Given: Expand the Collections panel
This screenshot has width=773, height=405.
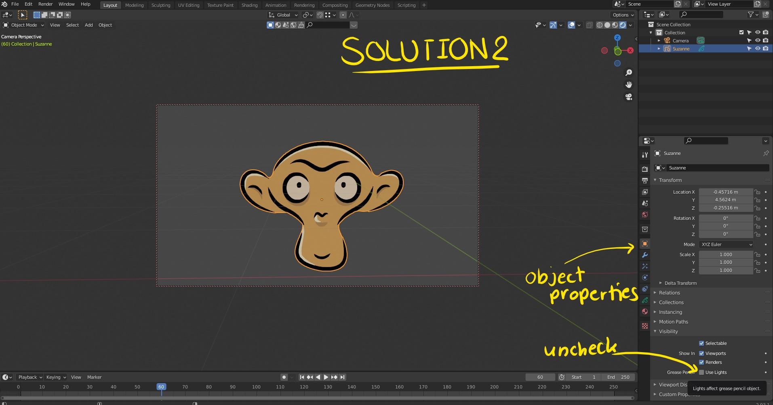Looking at the screenshot, I should [x=671, y=303].
